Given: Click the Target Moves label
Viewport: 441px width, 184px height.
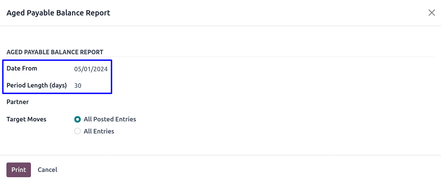Looking at the screenshot, I should pos(26,119).
